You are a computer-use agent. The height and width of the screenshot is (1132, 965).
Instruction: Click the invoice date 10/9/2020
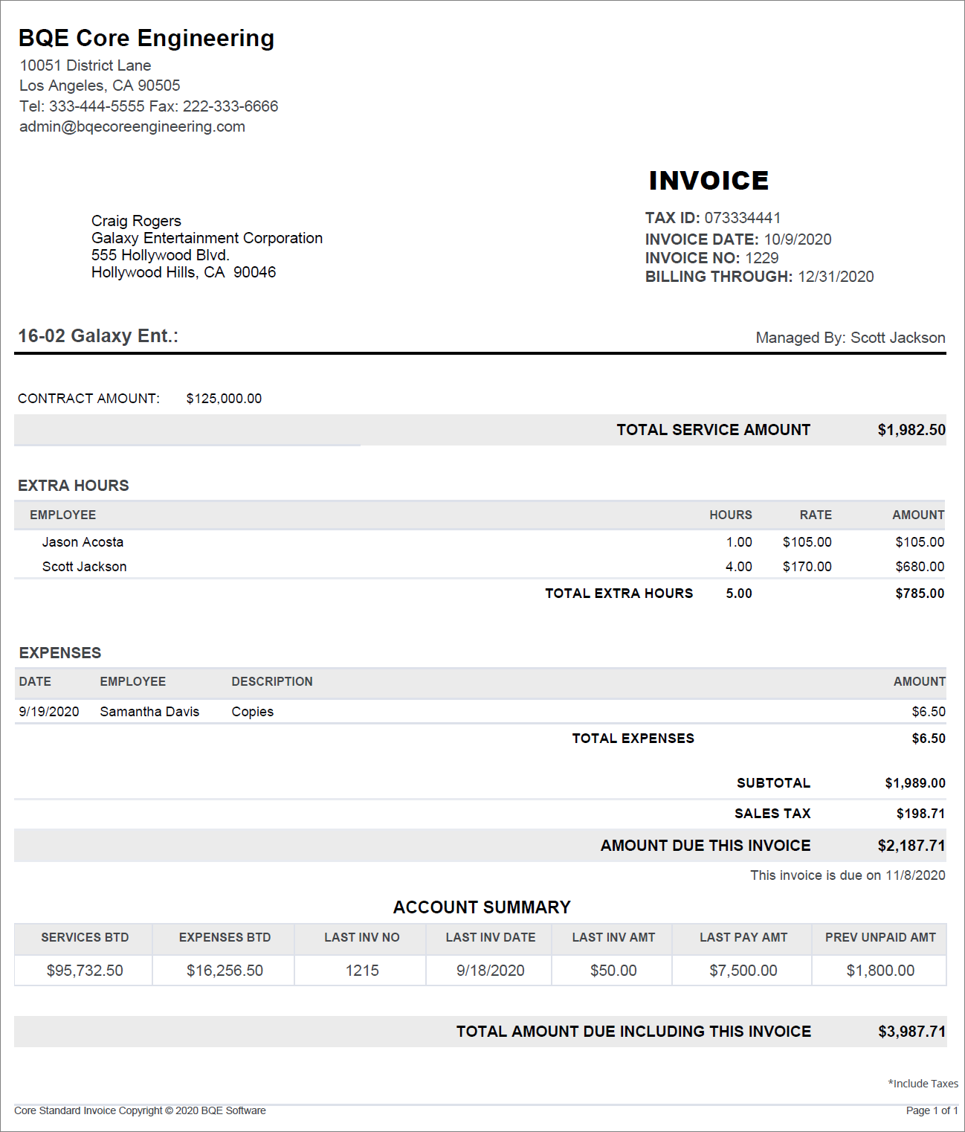point(797,239)
